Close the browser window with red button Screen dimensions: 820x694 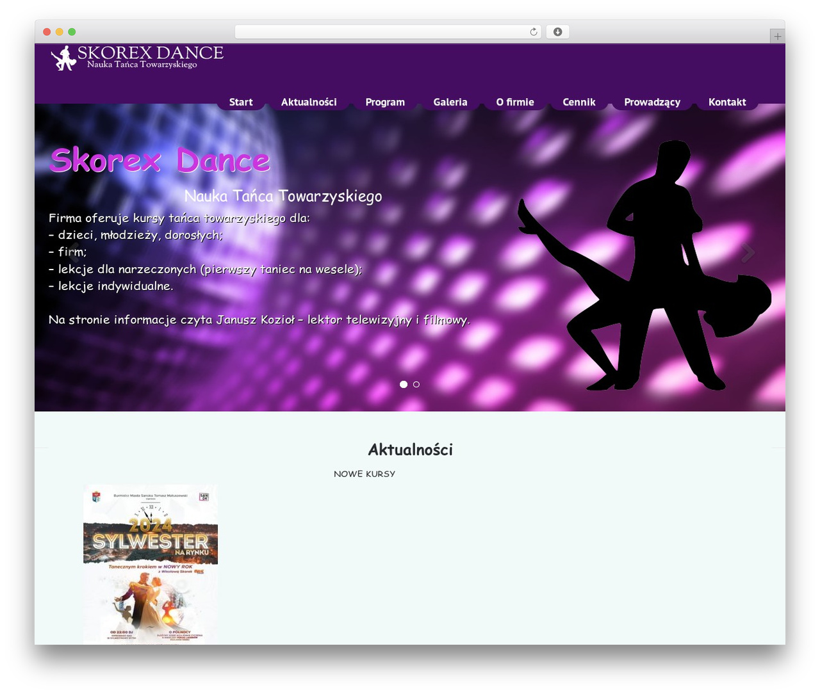47,32
